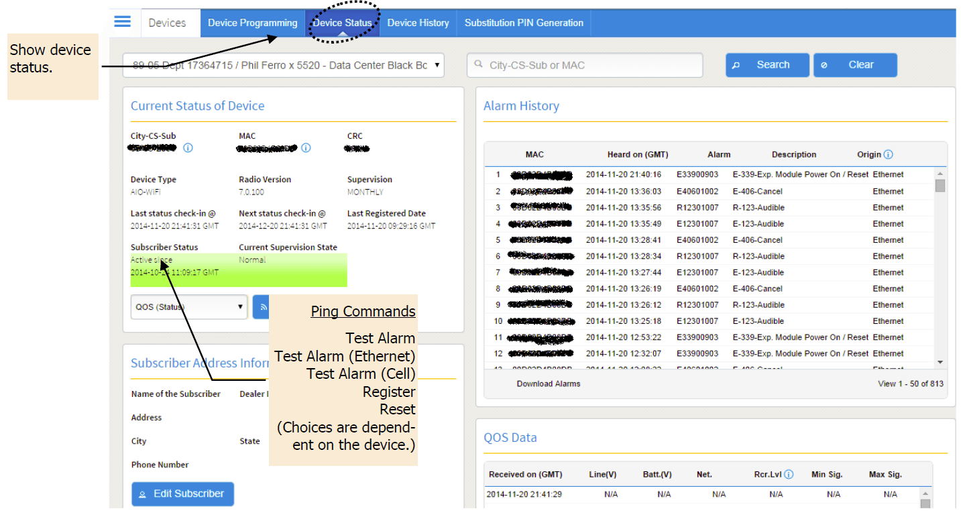The width and height of the screenshot is (961, 525).
Task: Click the Alarm History vertical scrollbar
Action: point(940,268)
